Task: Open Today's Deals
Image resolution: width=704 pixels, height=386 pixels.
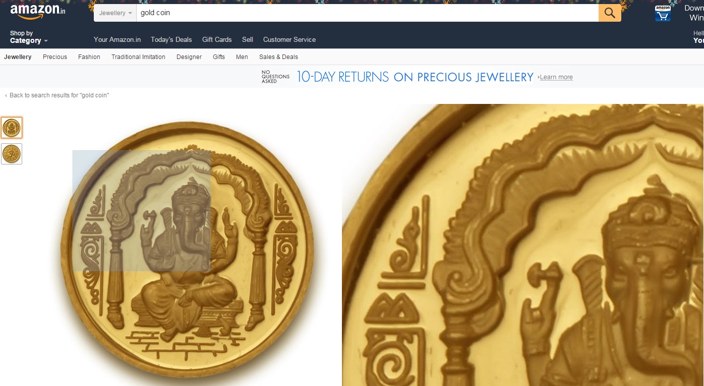Action: pos(171,39)
